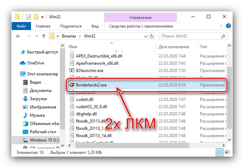Select the file B2launcher.exe
Image resolution: width=244 pixels, height=168 pixels.
[x=89, y=71]
